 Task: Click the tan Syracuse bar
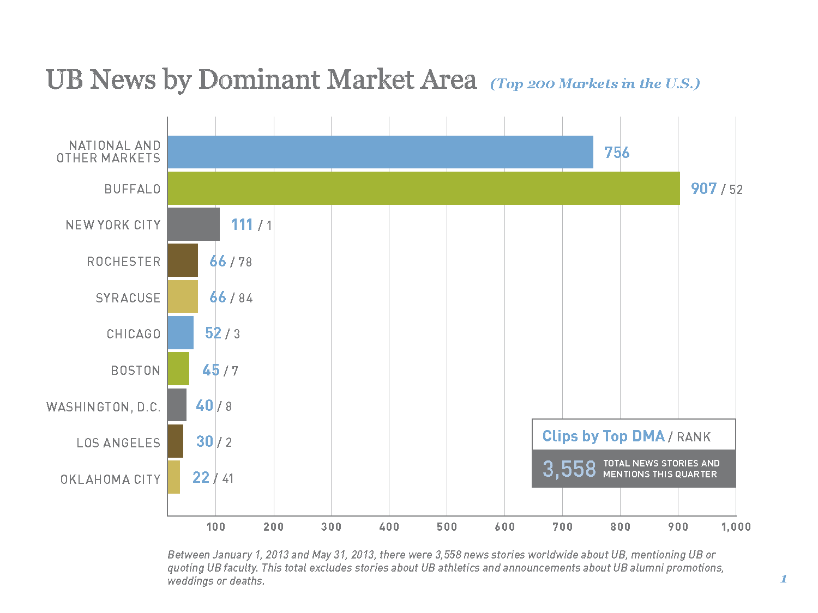click(183, 296)
